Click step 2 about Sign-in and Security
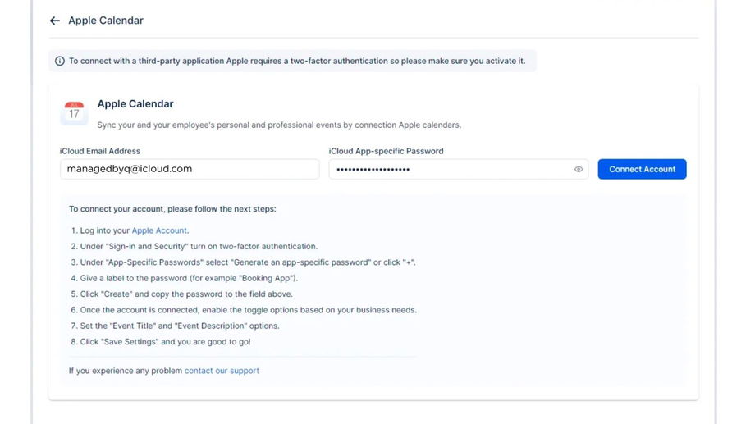The height and width of the screenshot is (424, 755). click(x=199, y=246)
